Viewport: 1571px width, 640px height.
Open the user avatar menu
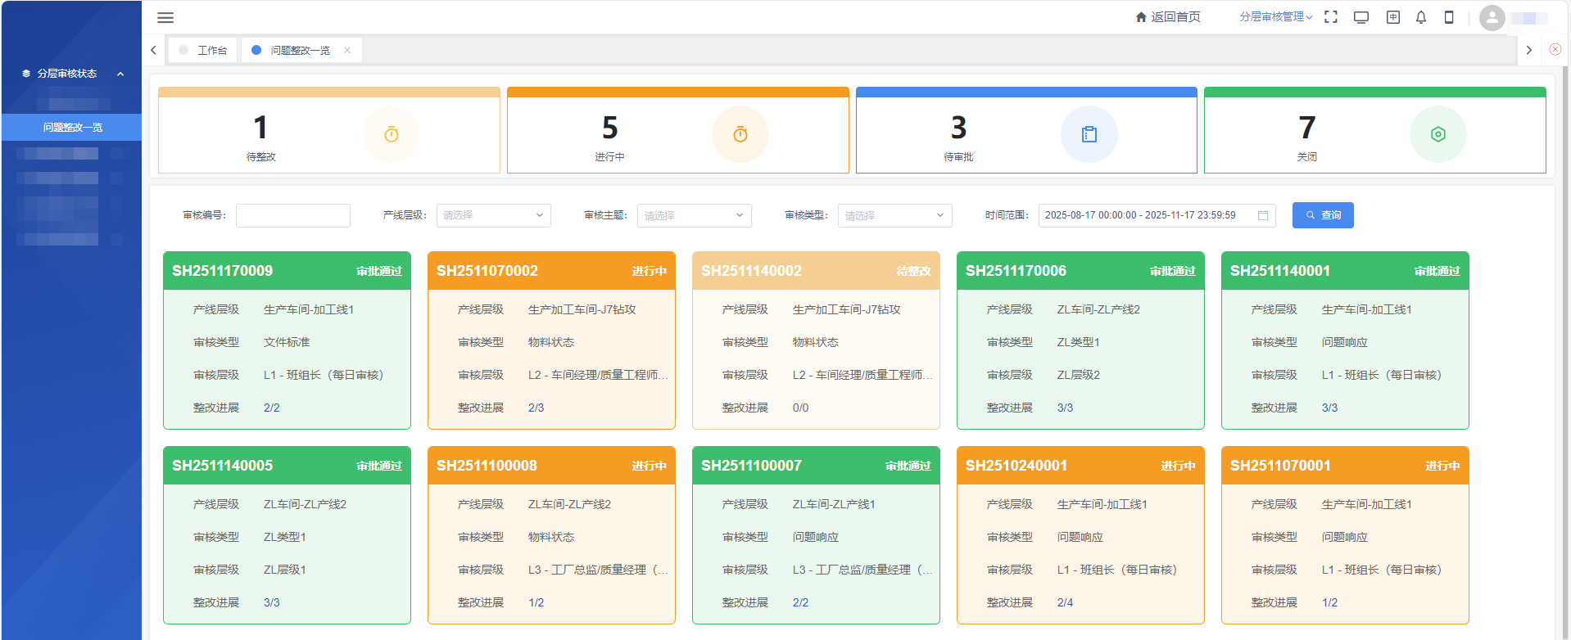1492,18
